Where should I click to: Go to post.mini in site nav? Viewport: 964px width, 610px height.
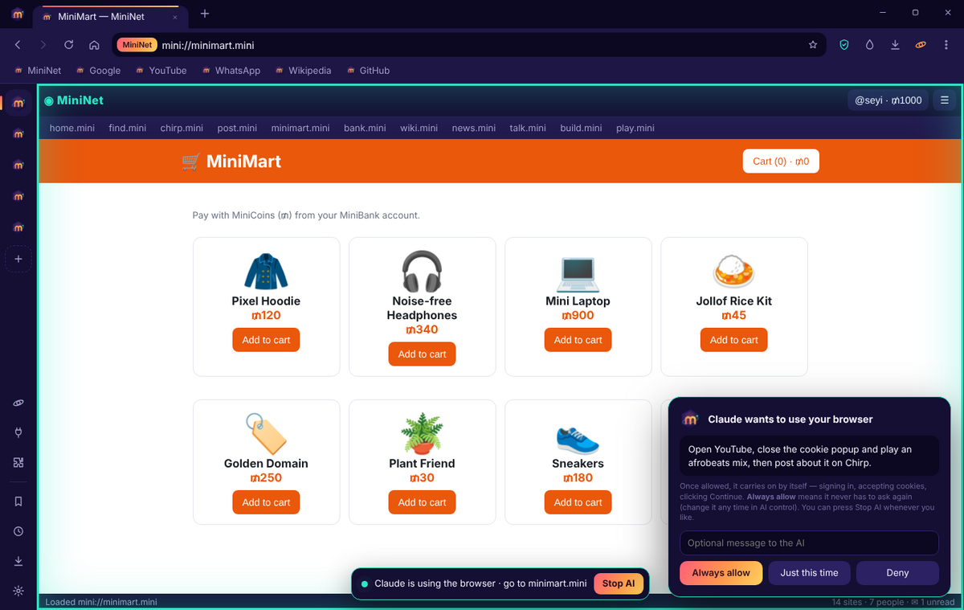point(237,128)
